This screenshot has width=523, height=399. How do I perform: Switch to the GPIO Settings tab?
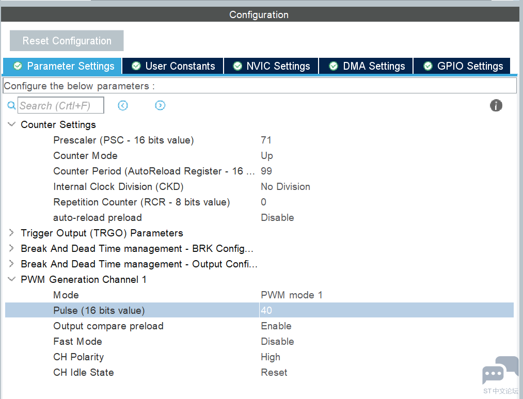(463, 66)
